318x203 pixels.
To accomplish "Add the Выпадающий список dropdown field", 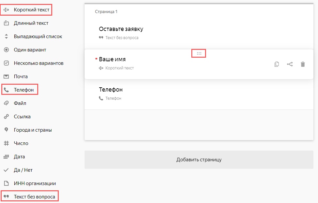I will click(38, 36).
